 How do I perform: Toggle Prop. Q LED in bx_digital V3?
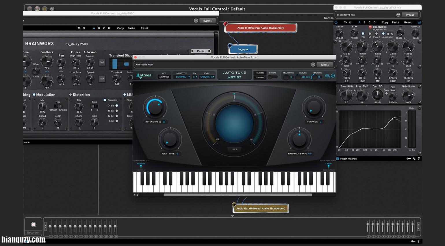pyautogui.click(x=376, y=34)
